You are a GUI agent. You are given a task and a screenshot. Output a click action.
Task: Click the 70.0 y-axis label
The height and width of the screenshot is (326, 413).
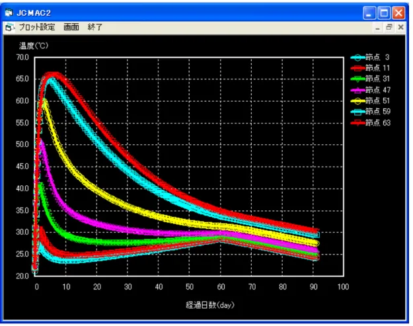click(x=22, y=57)
